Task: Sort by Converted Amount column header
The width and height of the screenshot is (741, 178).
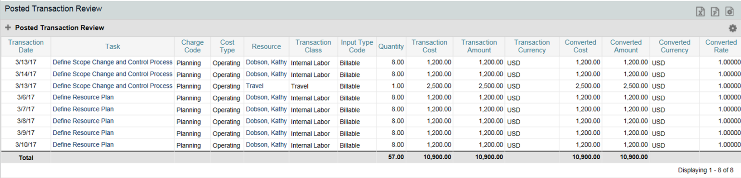Action: point(626,46)
